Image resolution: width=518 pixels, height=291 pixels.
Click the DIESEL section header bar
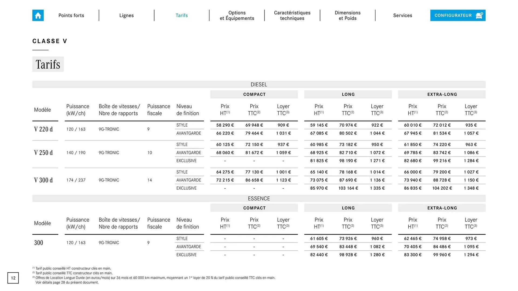pos(259,85)
